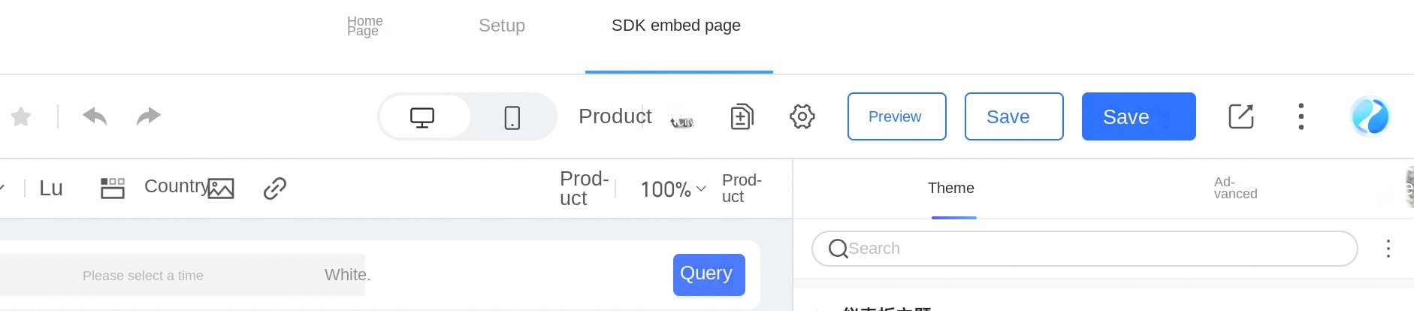
Task: Focus the Search input field
Action: pyautogui.click(x=1084, y=249)
